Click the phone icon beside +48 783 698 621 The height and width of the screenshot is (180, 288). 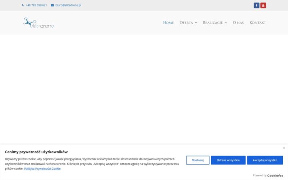click(x=23, y=5)
